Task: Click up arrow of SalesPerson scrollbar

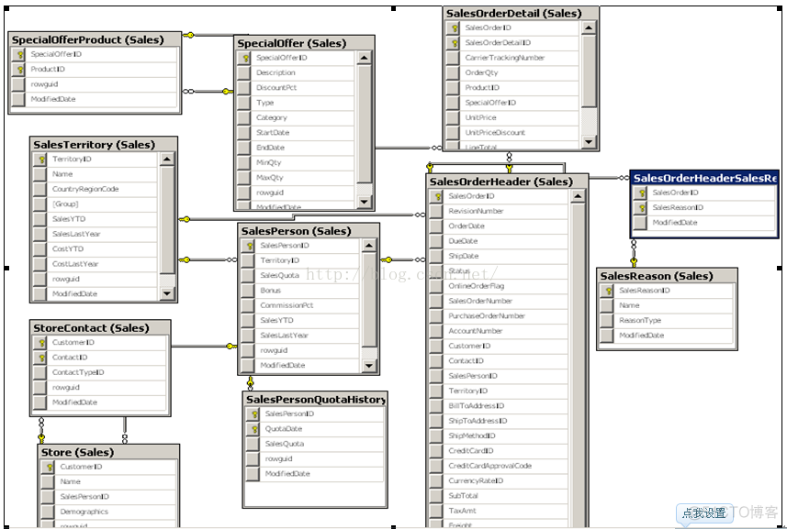Action: click(x=369, y=246)
